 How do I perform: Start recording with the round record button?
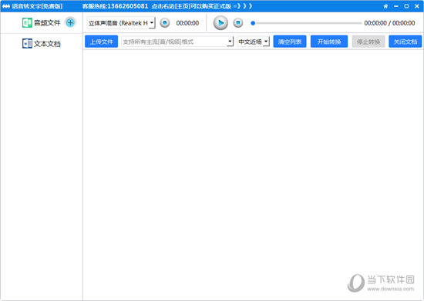(x=165, y=23)
